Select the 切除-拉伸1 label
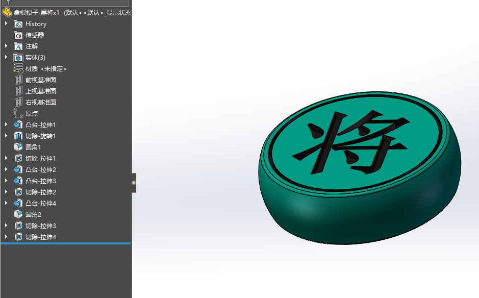Viewport: 479px width, 298px height. pos(41,158)
